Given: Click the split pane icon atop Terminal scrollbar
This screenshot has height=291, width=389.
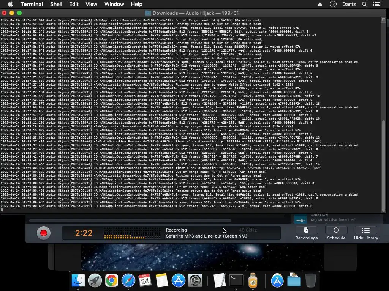Looking at the screenshot, I should coord(384,20).
